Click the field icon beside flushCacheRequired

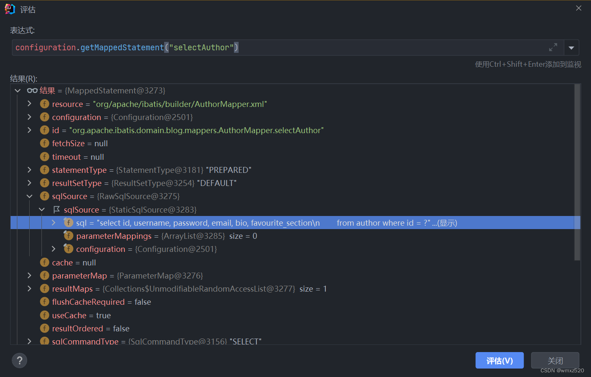point(44,302)
